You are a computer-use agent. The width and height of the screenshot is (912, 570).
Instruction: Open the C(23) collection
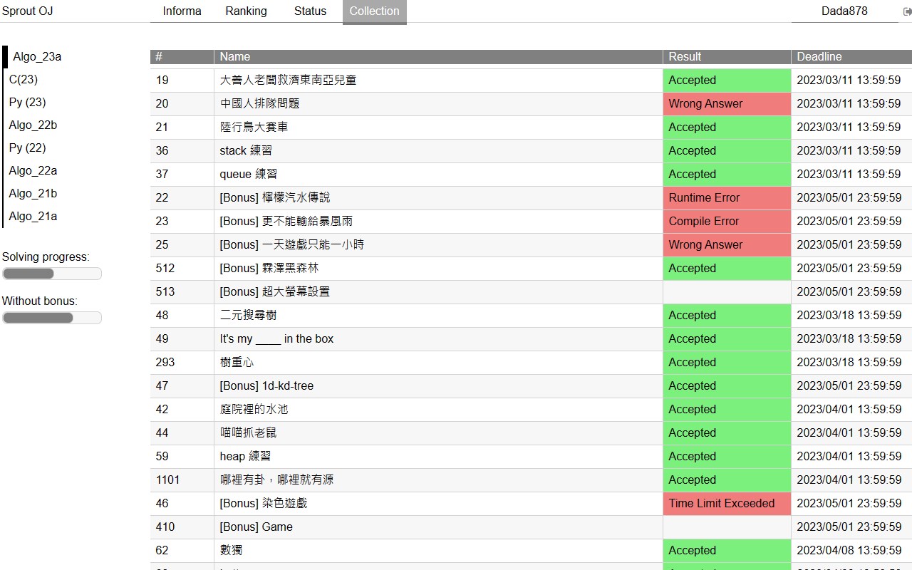[x=24, y=80]
